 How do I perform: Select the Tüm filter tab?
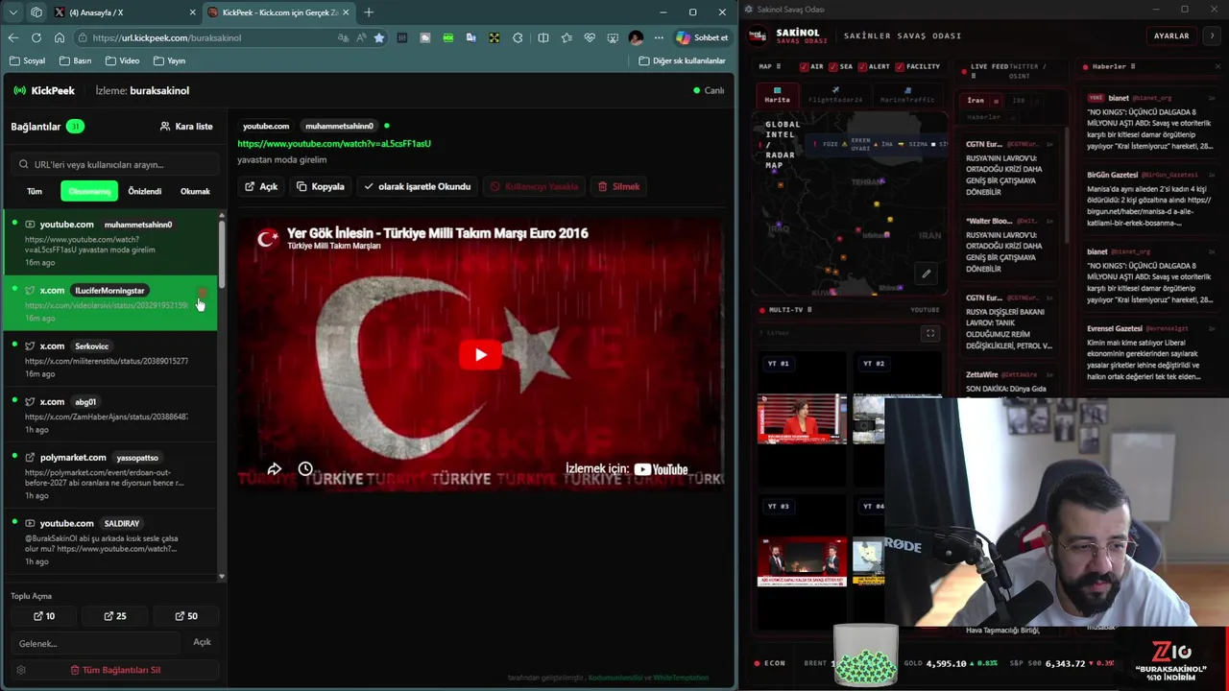click(x=35, y=191)
